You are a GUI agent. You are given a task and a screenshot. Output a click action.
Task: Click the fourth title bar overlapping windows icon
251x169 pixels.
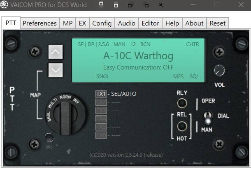point(146,5)
